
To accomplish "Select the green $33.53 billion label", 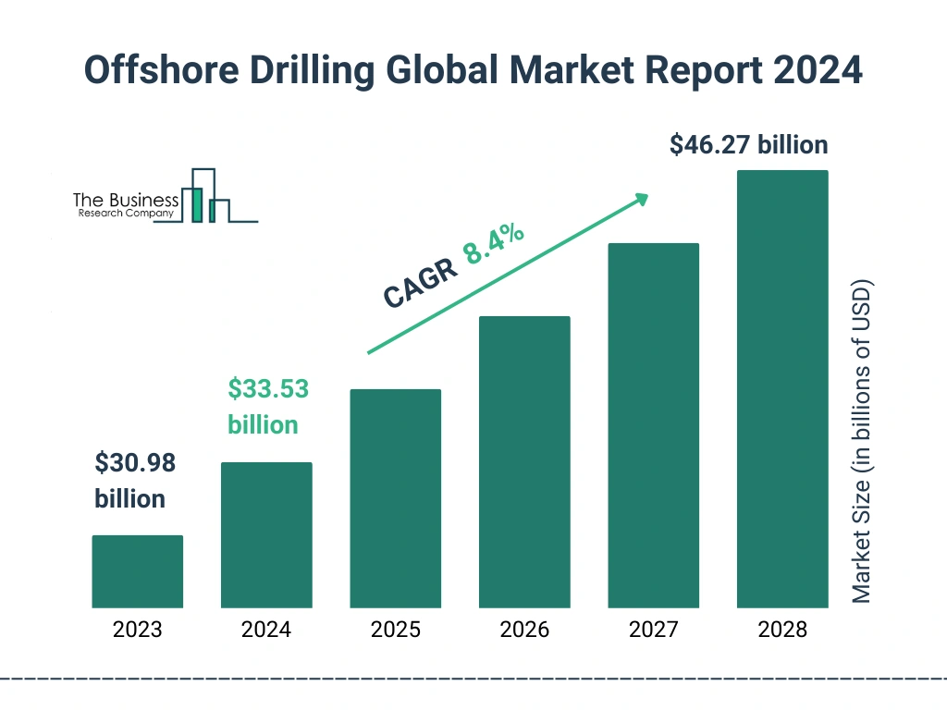I will [x=268, y=407].
